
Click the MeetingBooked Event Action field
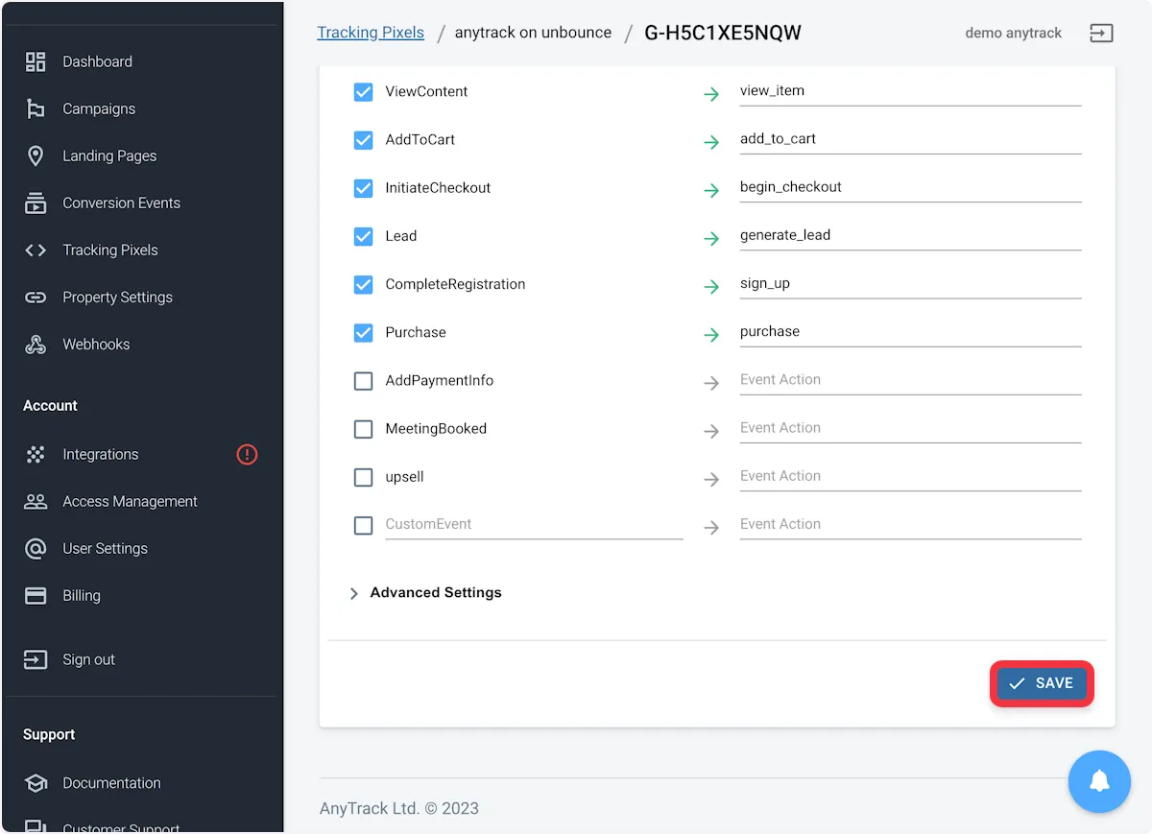click(910, 428)
